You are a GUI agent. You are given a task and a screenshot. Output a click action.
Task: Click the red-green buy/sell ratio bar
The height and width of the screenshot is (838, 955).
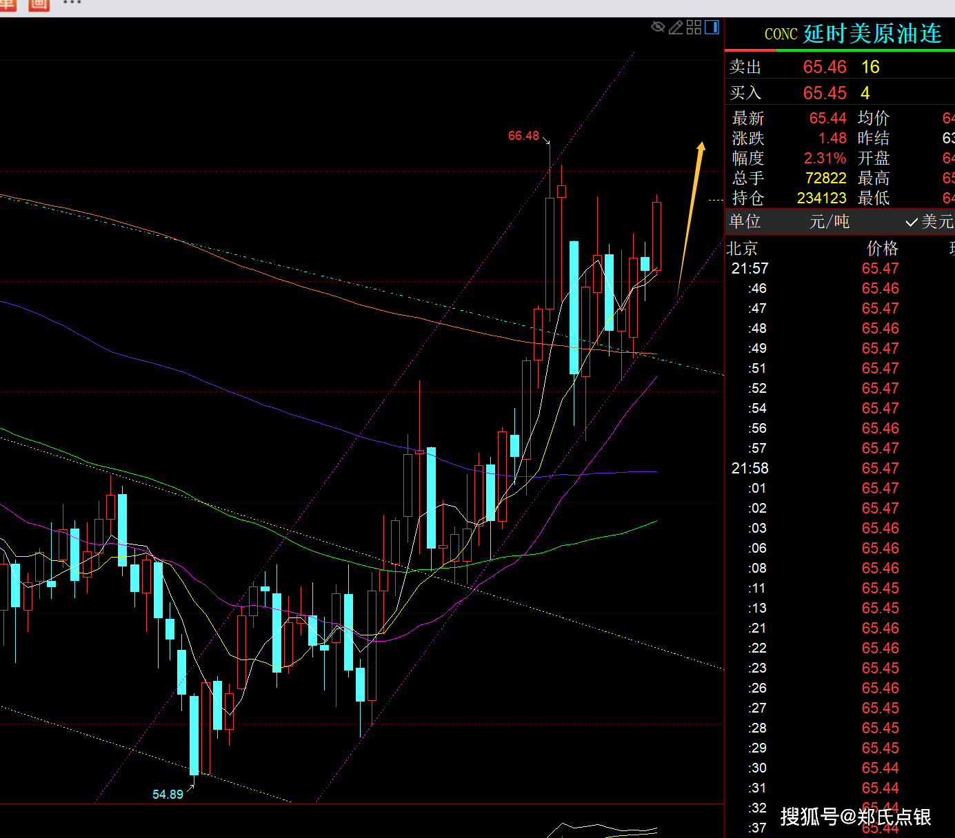pyautogui.click(x=839, y=50)
